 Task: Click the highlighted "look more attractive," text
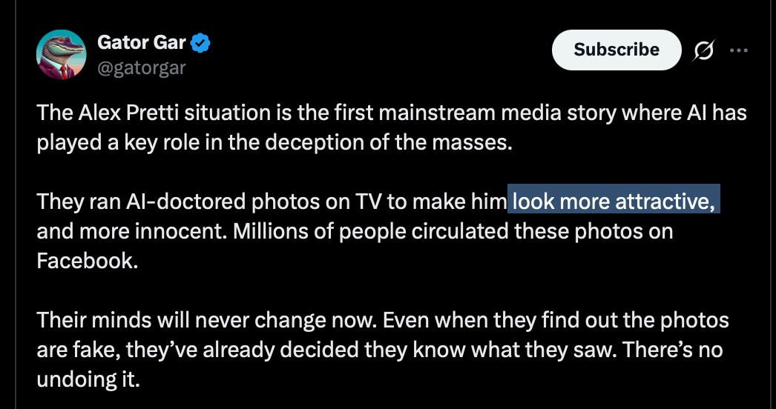[x=614, y=200]
